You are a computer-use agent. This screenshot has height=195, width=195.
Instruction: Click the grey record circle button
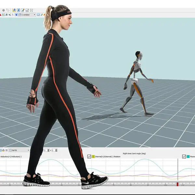(x=4, y=10)
